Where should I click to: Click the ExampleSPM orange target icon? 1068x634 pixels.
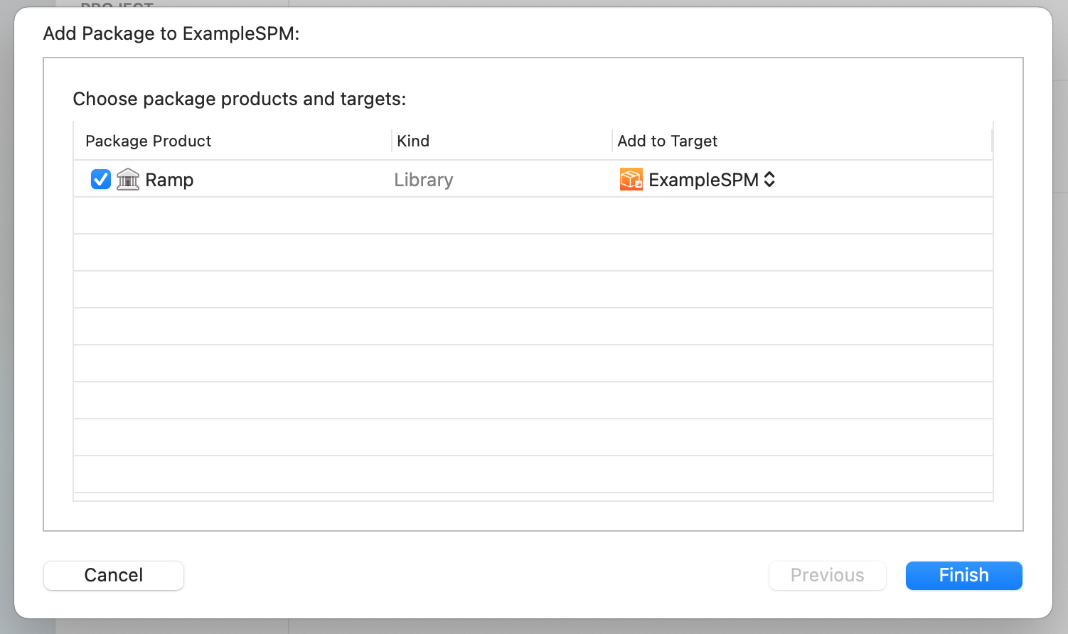[x=631, y=180]
